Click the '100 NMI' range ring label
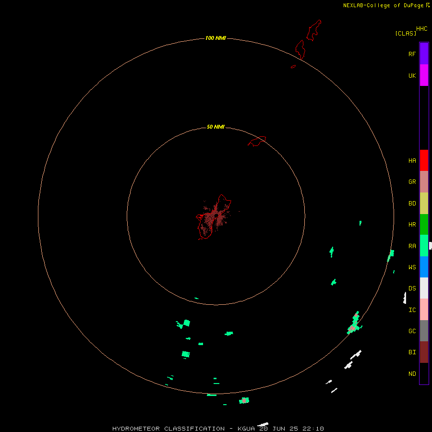Viewport: 432px width, 432px height. [216, 38]
